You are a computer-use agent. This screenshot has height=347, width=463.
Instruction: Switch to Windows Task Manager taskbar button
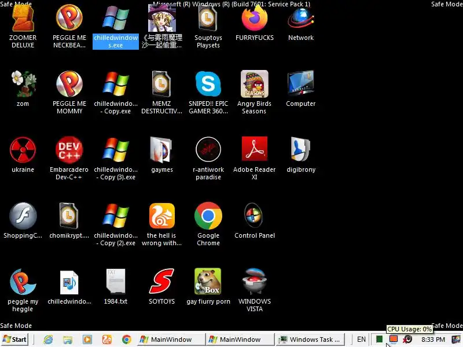coord(310,339)
